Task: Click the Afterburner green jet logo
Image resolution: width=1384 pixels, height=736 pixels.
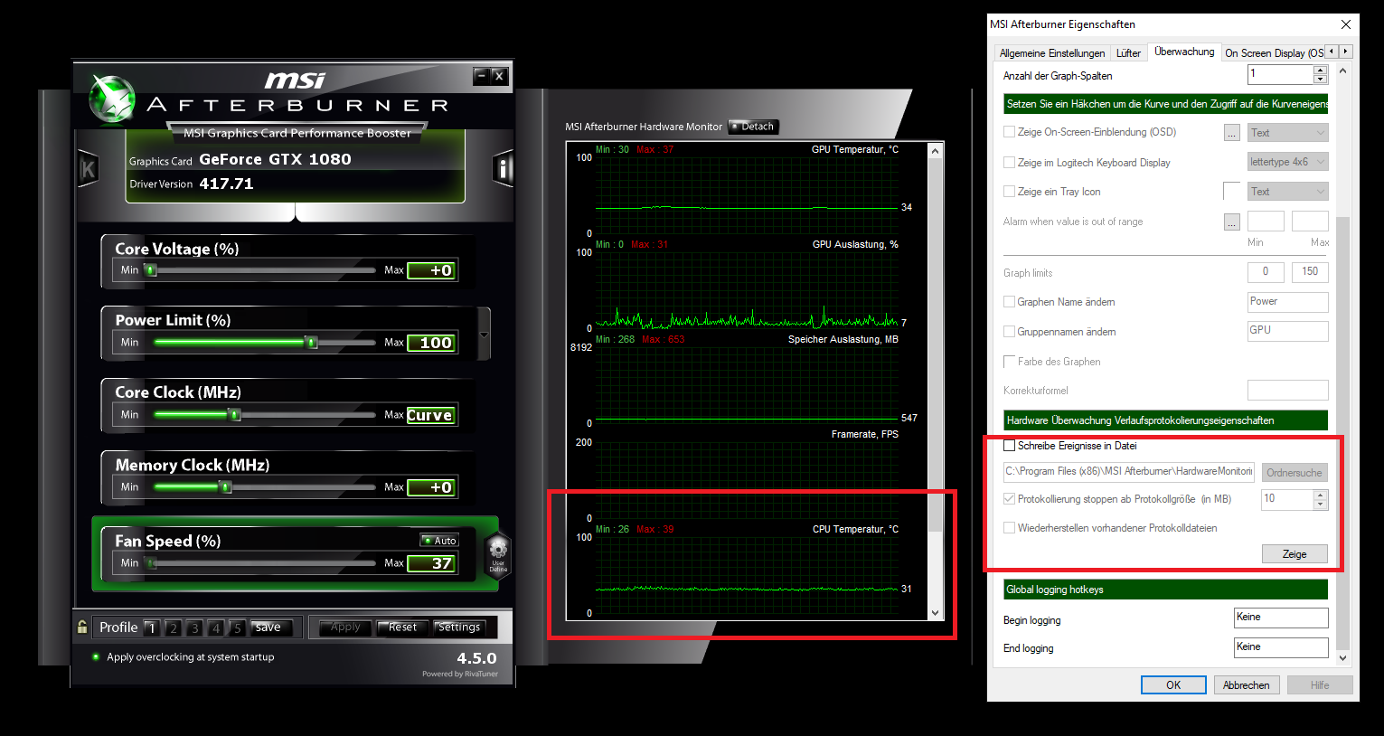Action: point(112,98)
